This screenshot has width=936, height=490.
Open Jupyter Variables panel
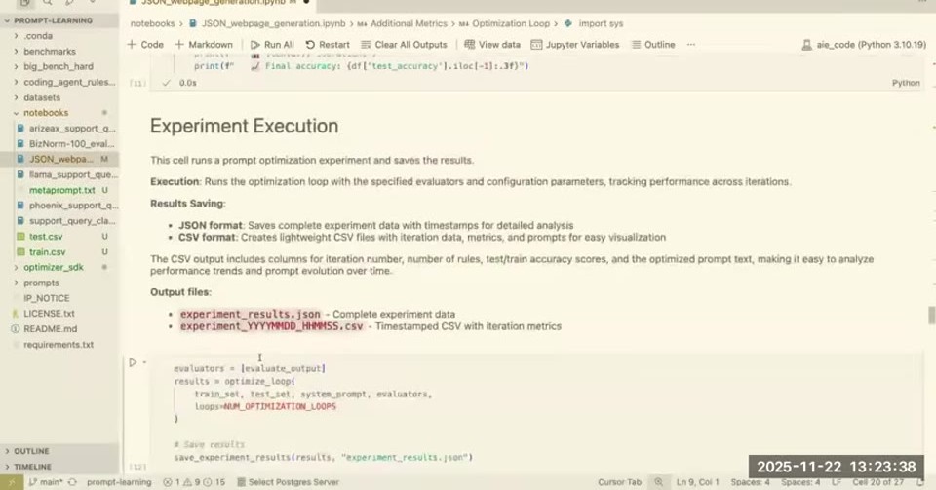click(575, 45)
